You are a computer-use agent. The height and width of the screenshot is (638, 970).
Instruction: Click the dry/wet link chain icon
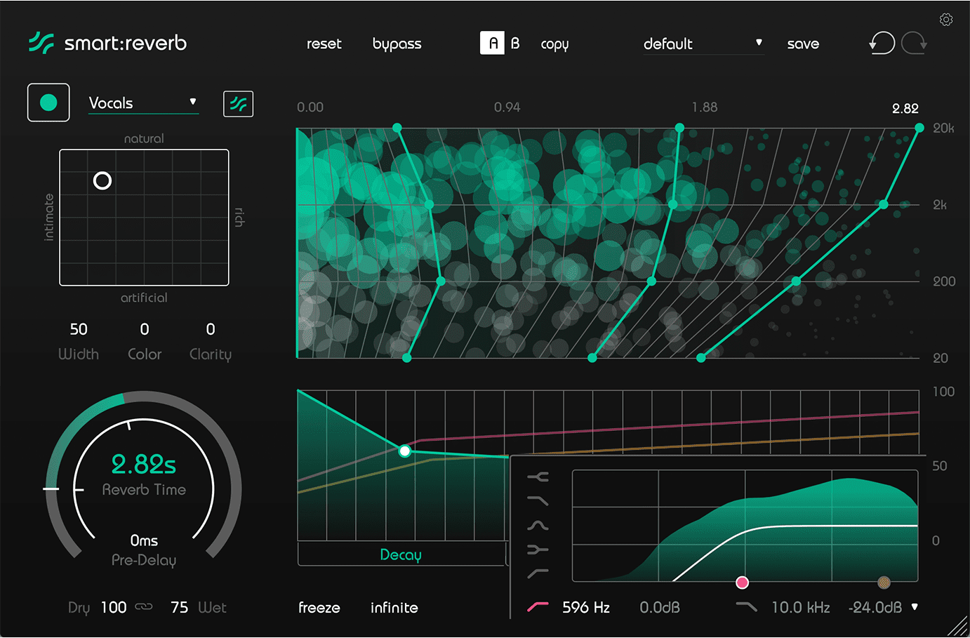pyautogui.click(x=144, y=607)
